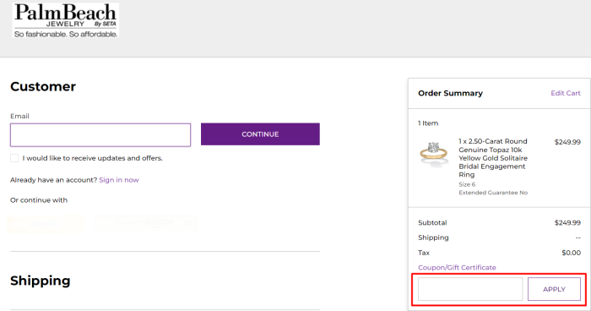This screenshot has width=591, height=311.
Task: Click the purple CONTINUE button
Action: tap(260, 134)
